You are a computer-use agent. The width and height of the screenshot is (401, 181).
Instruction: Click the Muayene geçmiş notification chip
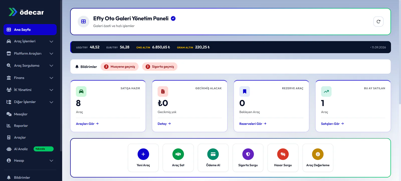120,67
